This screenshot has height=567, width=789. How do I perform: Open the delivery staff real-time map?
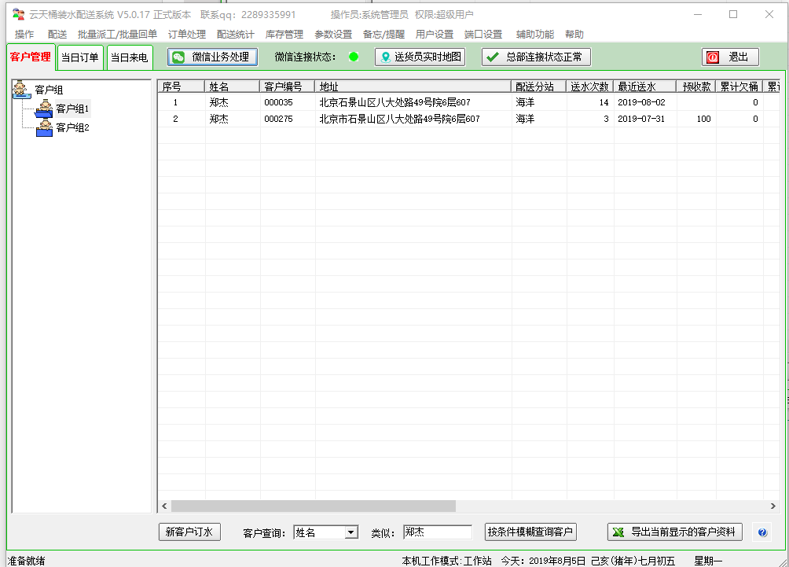420,57
